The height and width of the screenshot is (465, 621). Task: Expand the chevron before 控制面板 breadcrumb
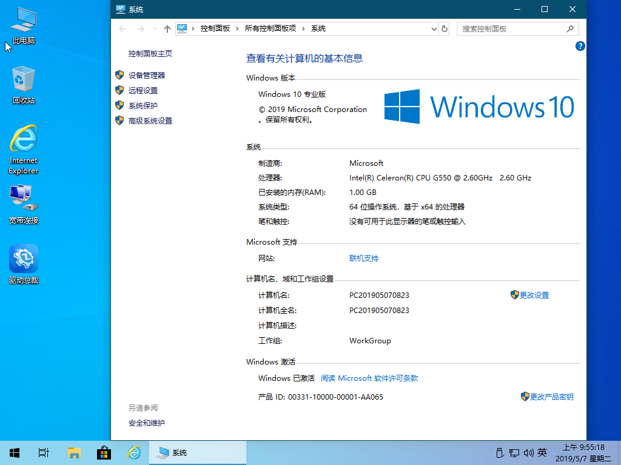(x=193, y=28)
